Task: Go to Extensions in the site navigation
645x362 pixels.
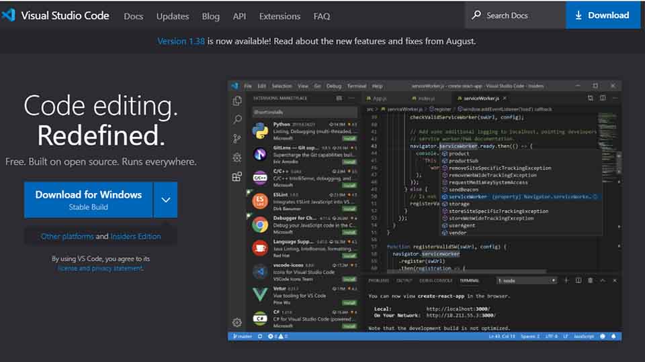Action: [x=279, y=16]
